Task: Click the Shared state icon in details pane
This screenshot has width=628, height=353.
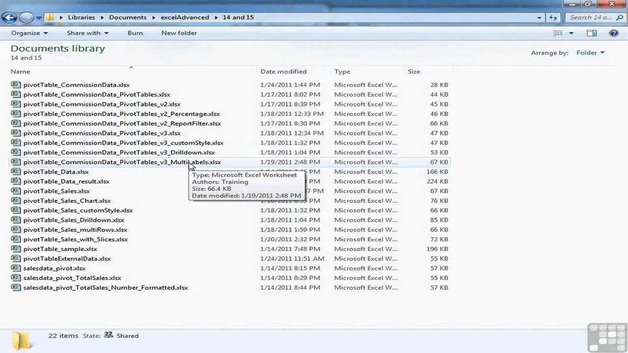Action: [x=108, y=335]
